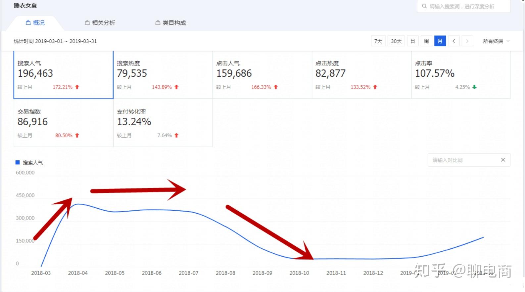Click the red up arrow beside 172.21%
The width and height of the screenshot is (525, 292).
[x=77, y=87]
